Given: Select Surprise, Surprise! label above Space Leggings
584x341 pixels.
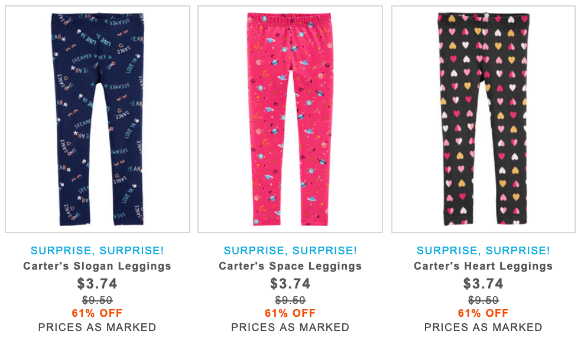Looking at the screenshot, I should pyautogui.click(x=290, y=251).
